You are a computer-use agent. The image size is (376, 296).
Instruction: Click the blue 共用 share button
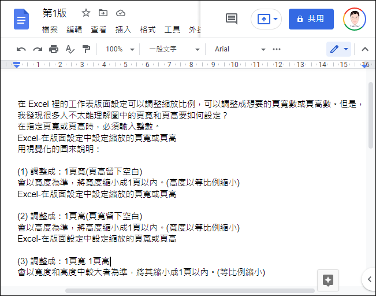tap(311, 19)
